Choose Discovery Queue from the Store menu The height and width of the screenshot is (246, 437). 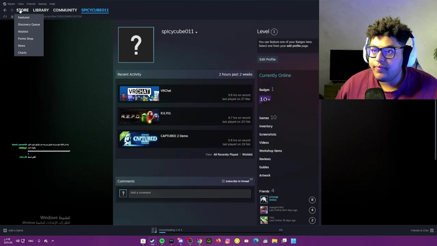[x=29, y=25]
